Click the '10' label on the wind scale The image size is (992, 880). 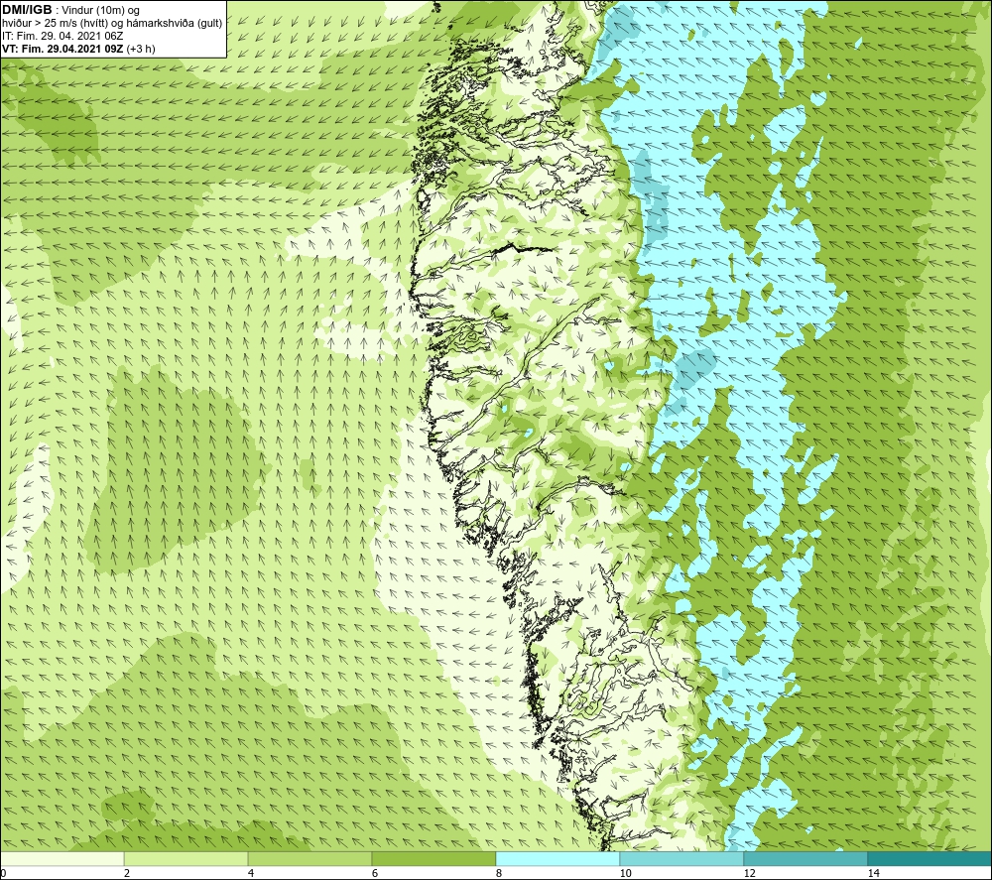(625, 873)
